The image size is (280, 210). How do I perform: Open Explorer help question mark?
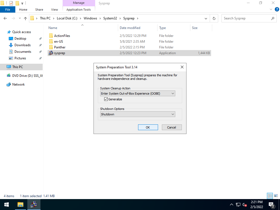click(277, 10)
